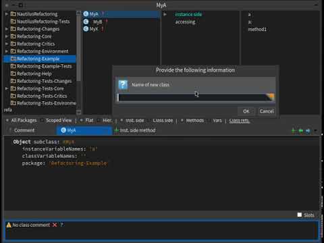Select the All Packages radio button
Screen dimensions: 324x243
[7, 120]
